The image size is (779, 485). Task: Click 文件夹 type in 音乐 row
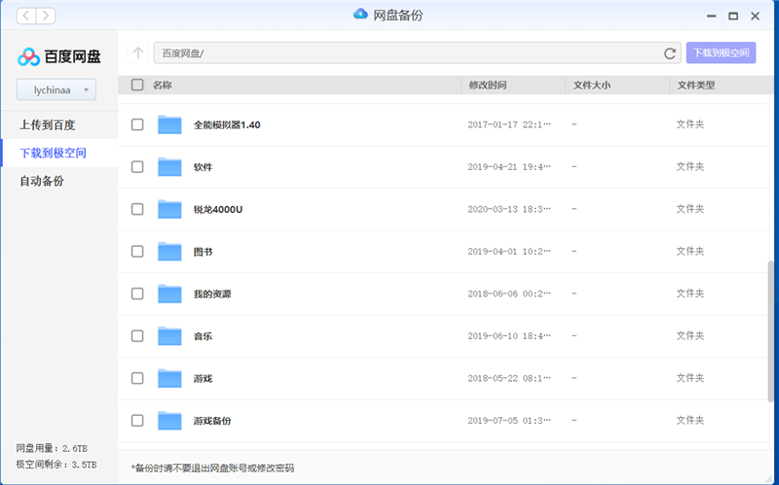[x=690, y=335]
